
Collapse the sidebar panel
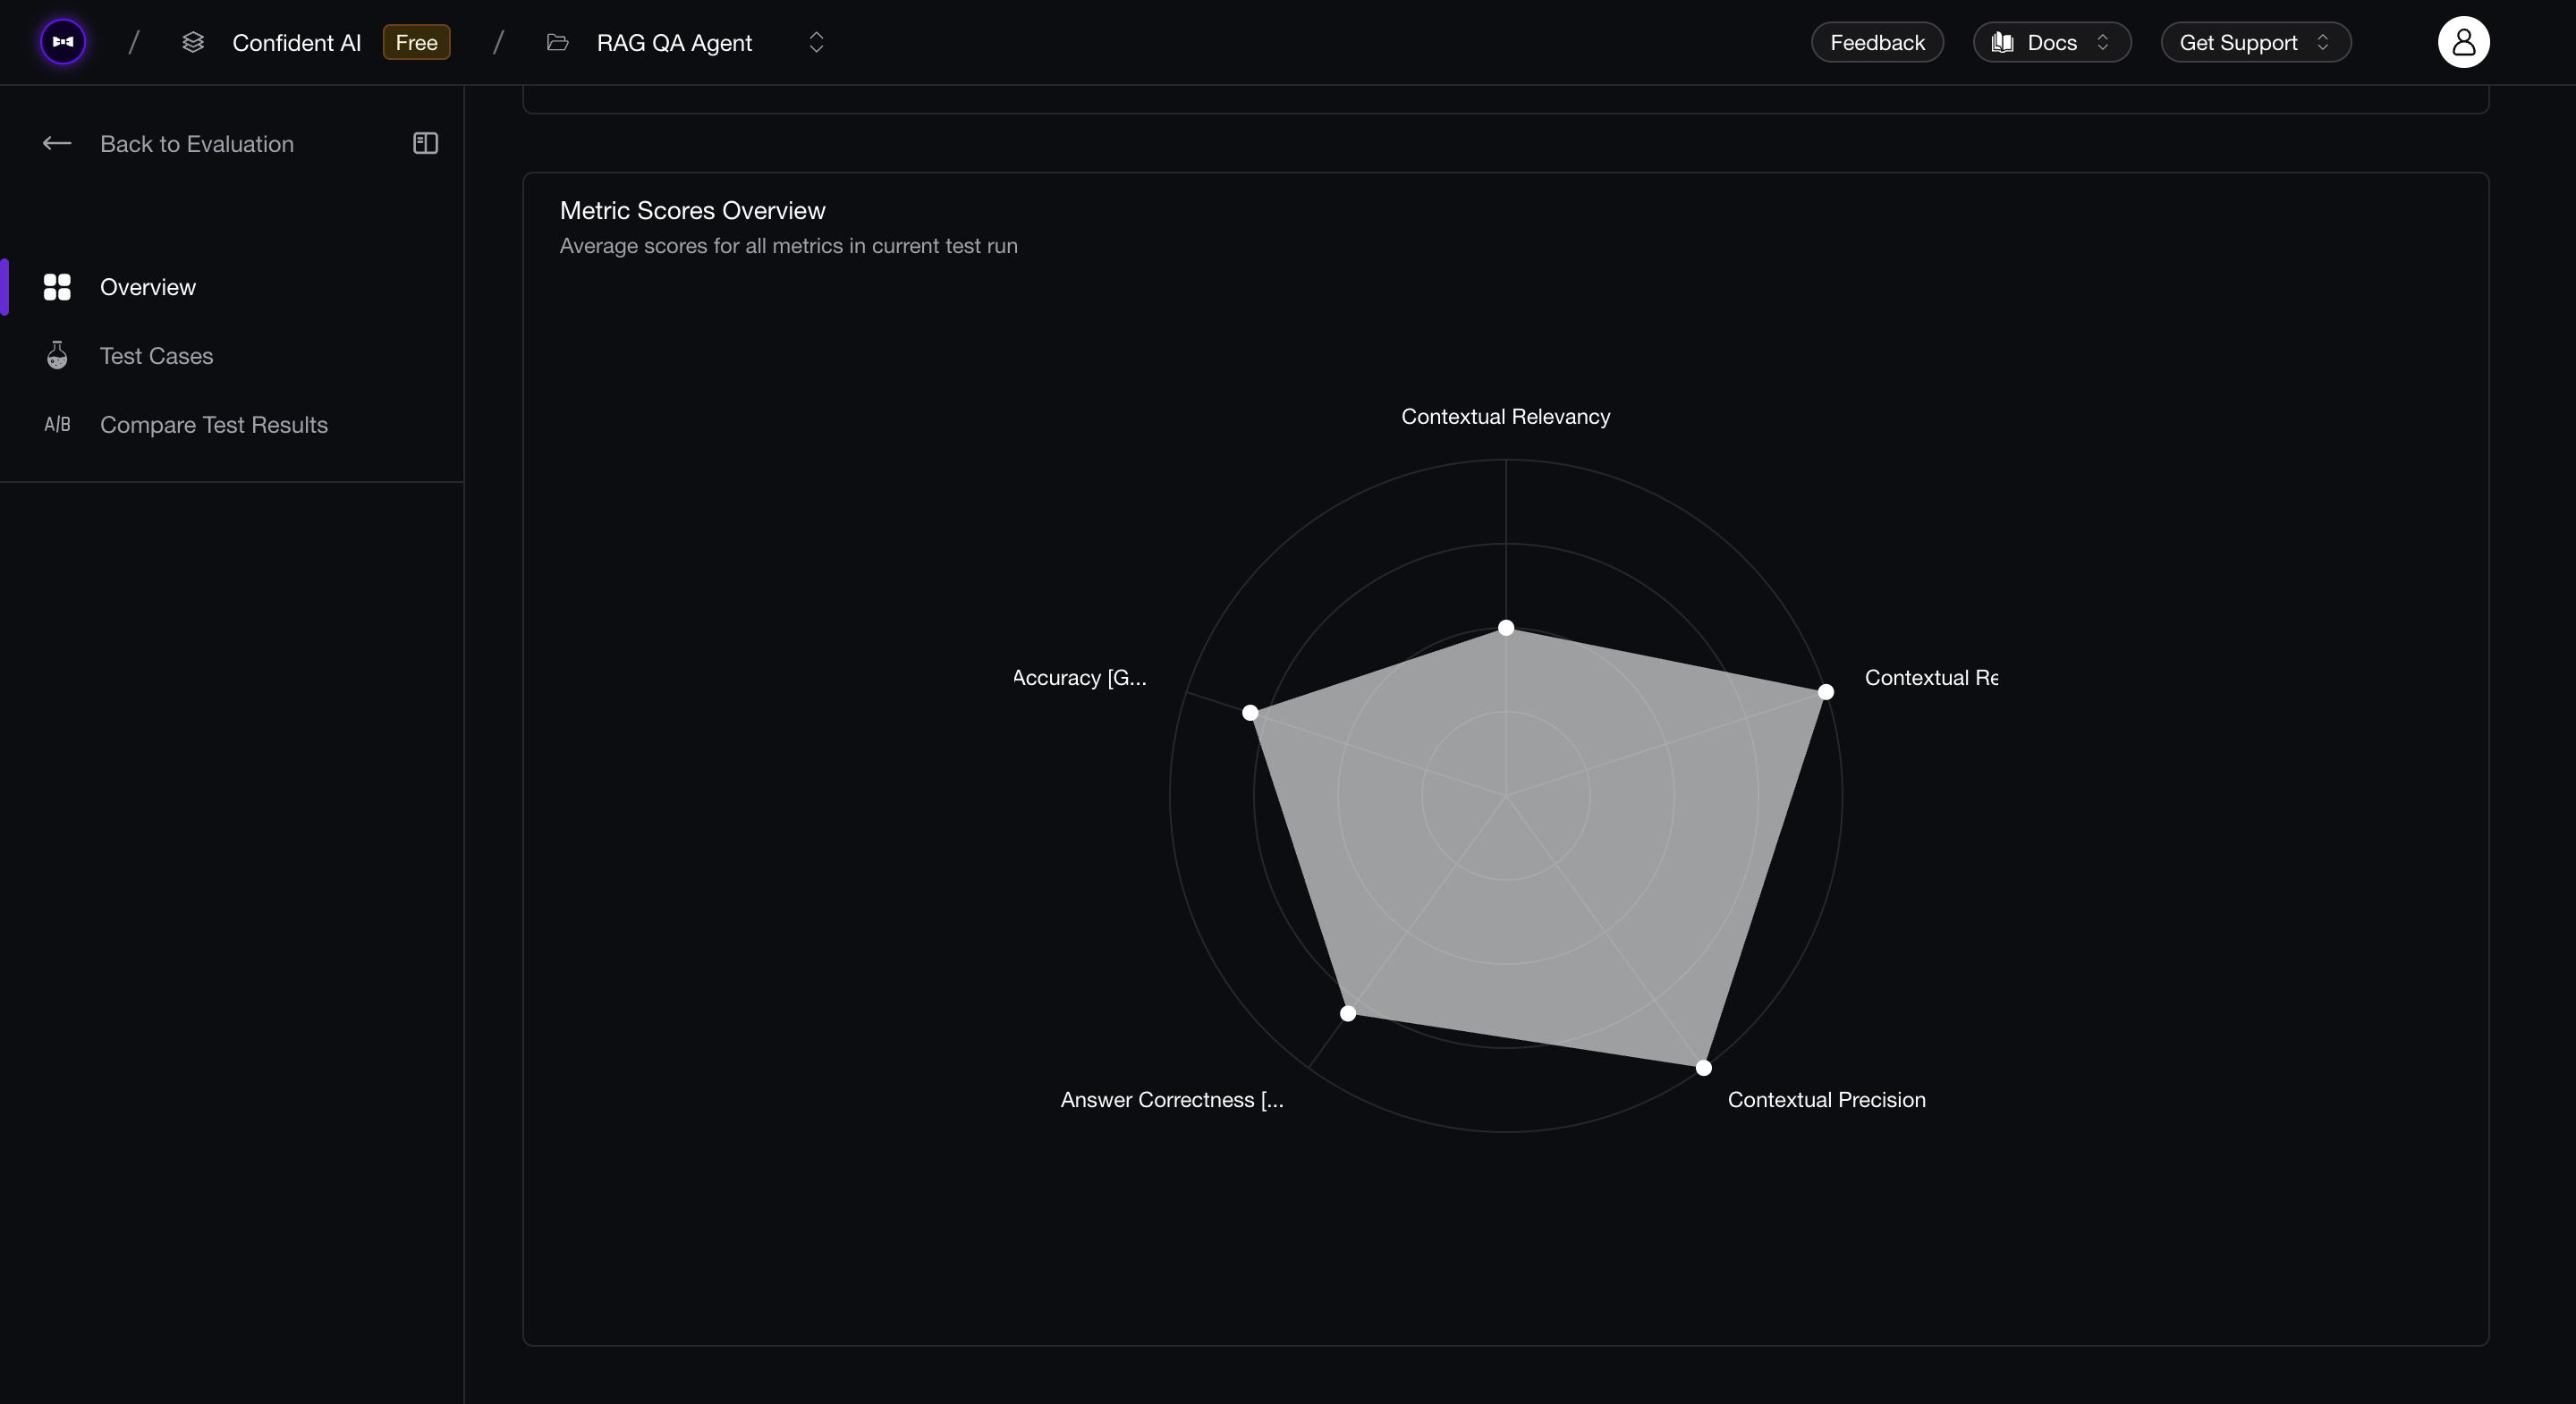[x=425, y=144]
